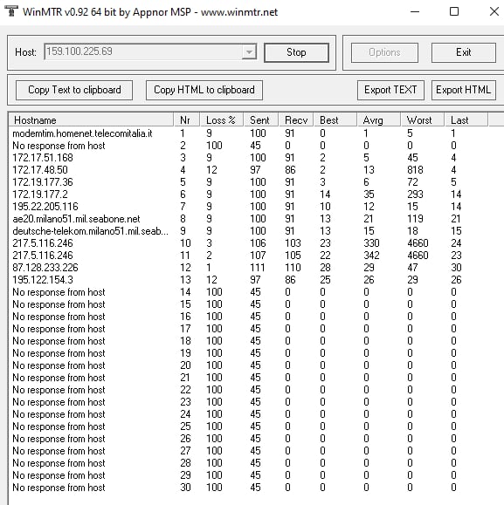The height and width of the screenshot is (505, 504).
Task: Copy Text to clipboard
Action: coord(74,90)
